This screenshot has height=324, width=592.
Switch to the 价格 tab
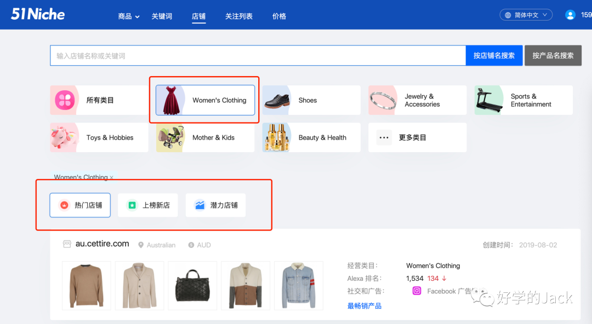pos(279,16)
